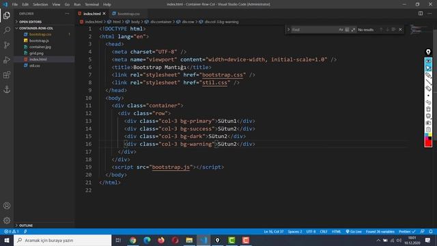The height and width of the screenshot is (246, 437).
Task: Open Firefox from the Windows taskbar
Action: tap(161, 240)
